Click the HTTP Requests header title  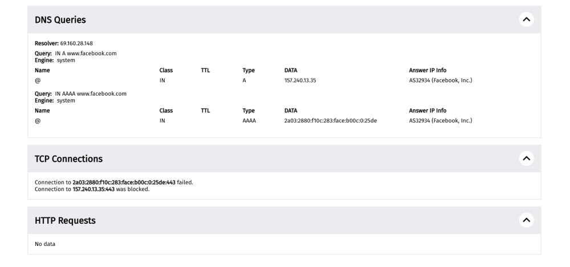tap(65, 220)
